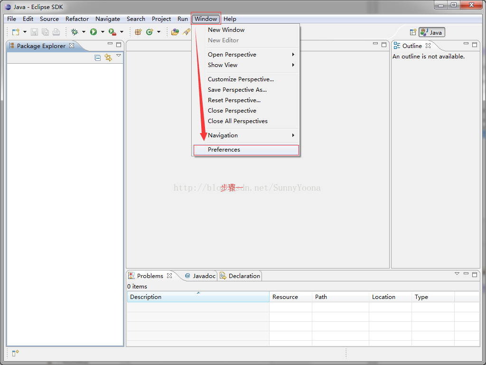Sort by the Type column header
486x365 pixels.
pos(433,297)
